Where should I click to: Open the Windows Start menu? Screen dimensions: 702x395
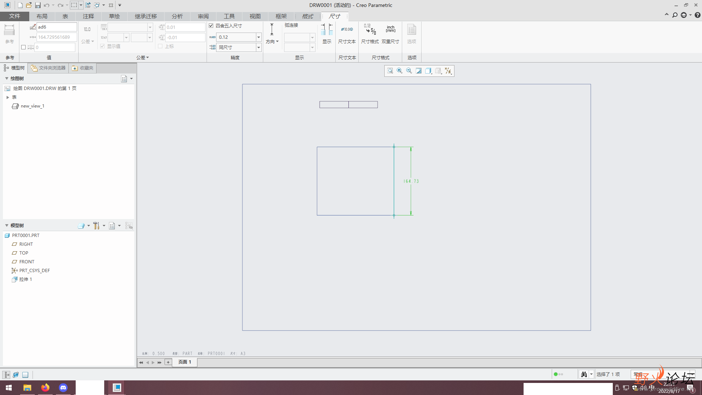pyautogui.click(x=9, y=388)
